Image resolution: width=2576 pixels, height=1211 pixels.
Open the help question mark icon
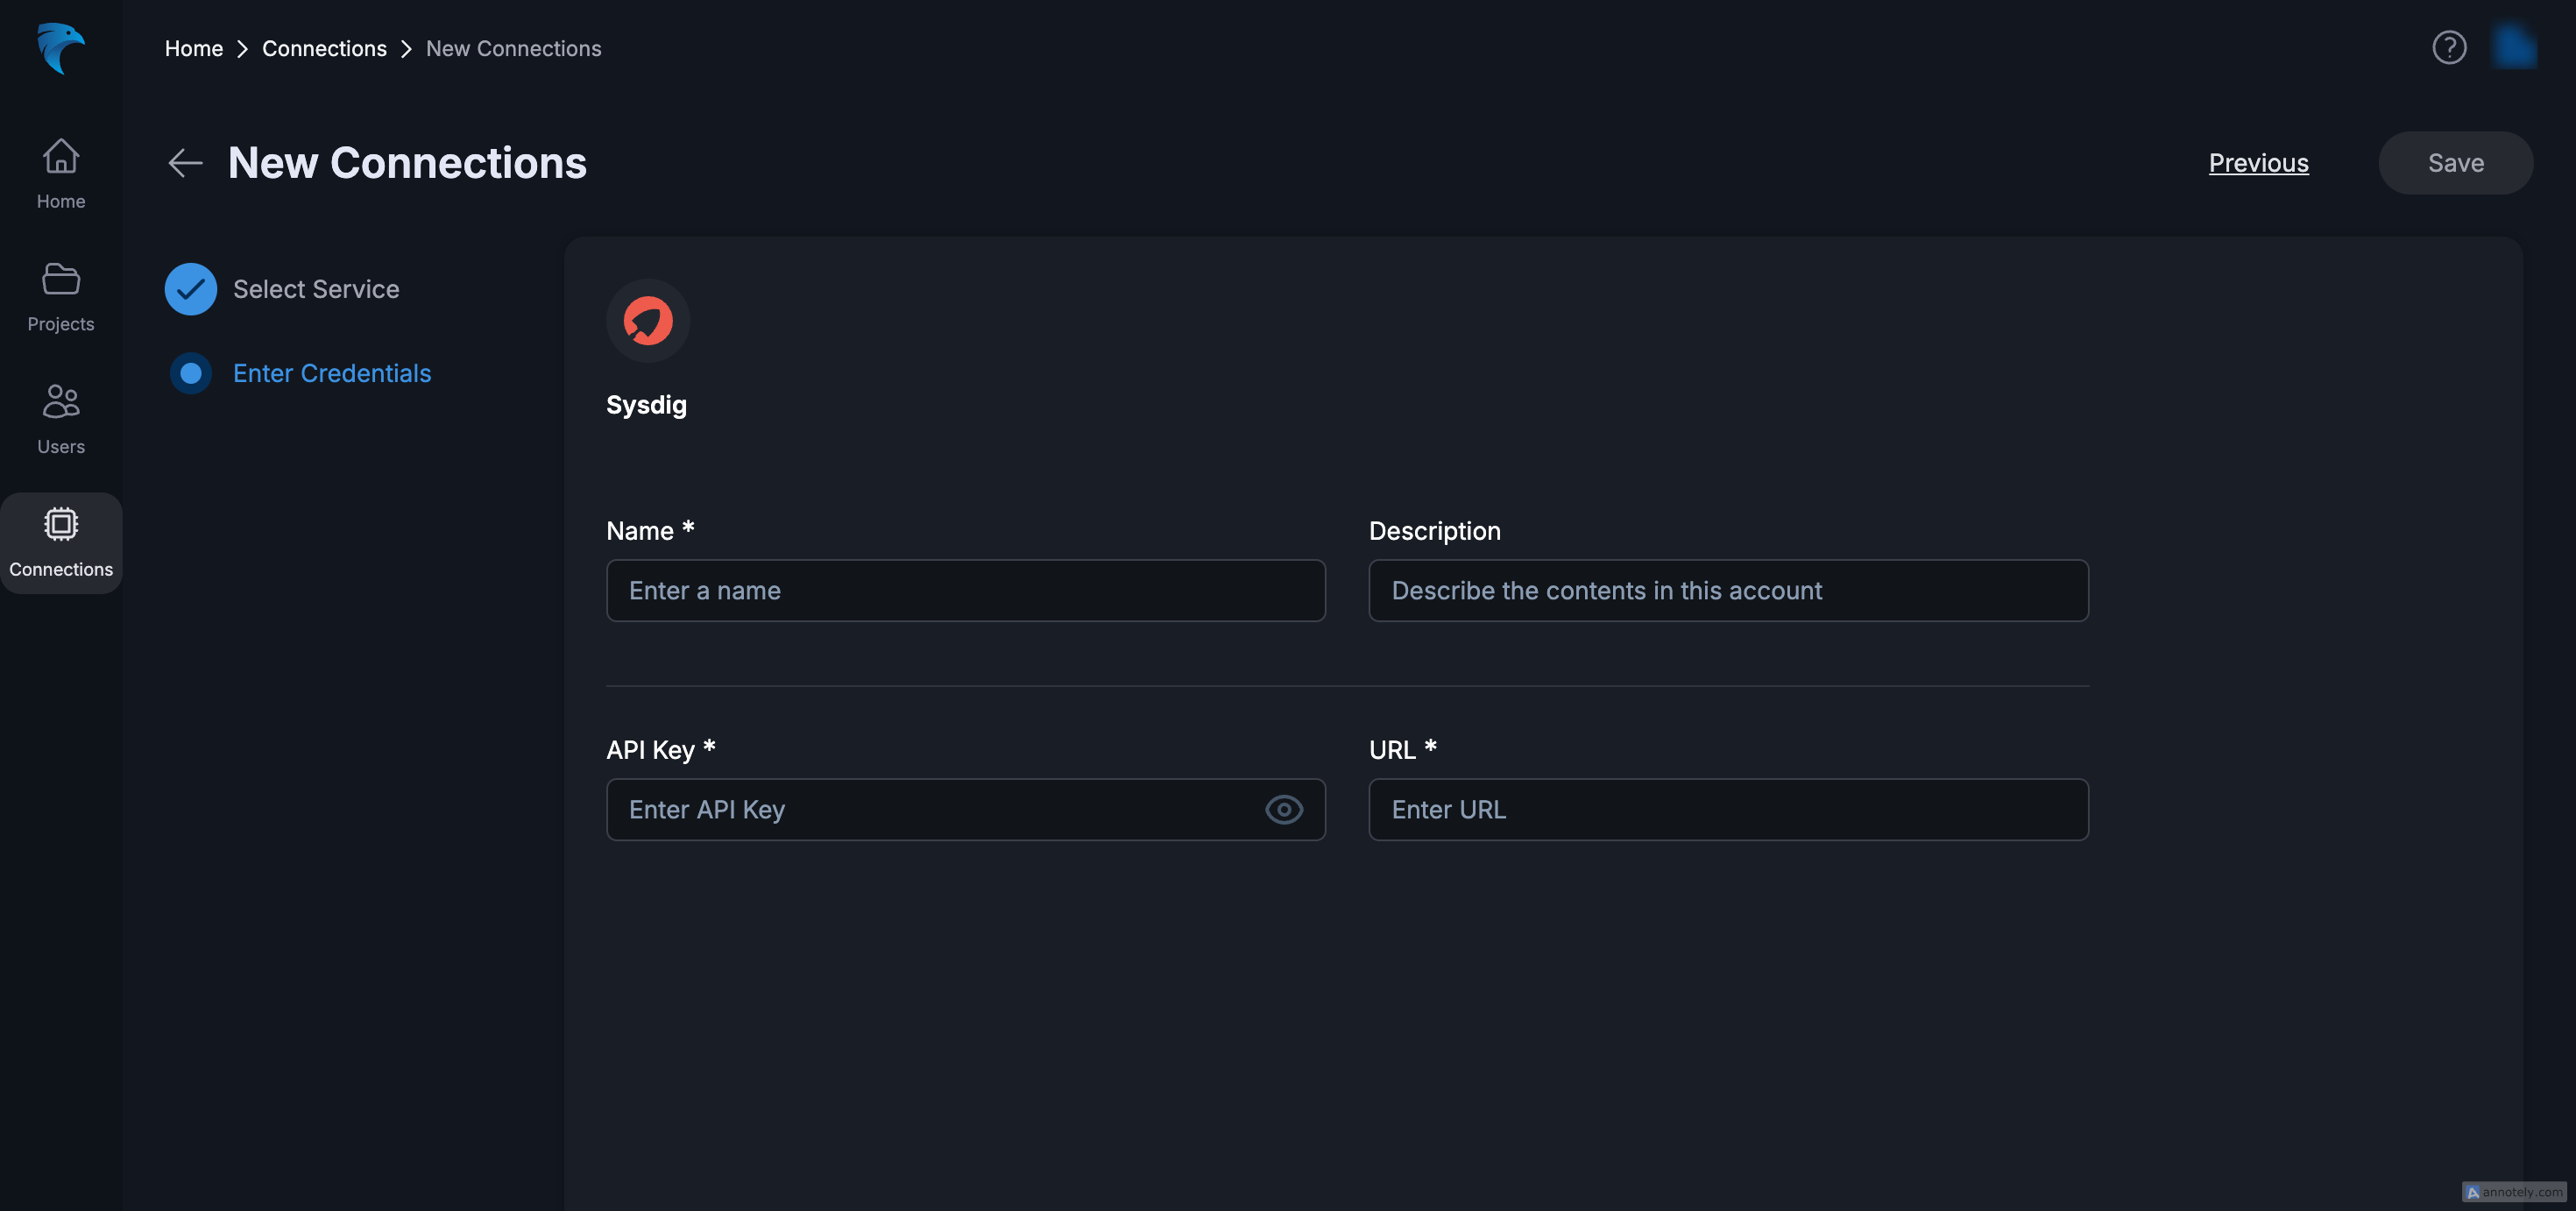[2448, 47]
